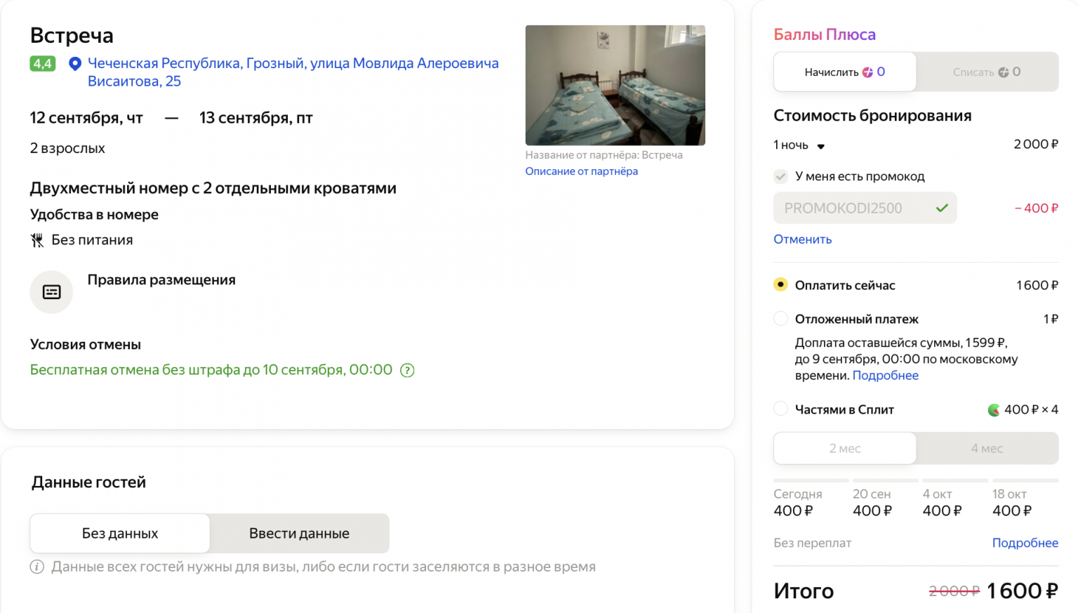The width and height of the screenshot is (1078, 613).
Task: Select the Отложенный платеж radio option
Action: pos(780,318)
